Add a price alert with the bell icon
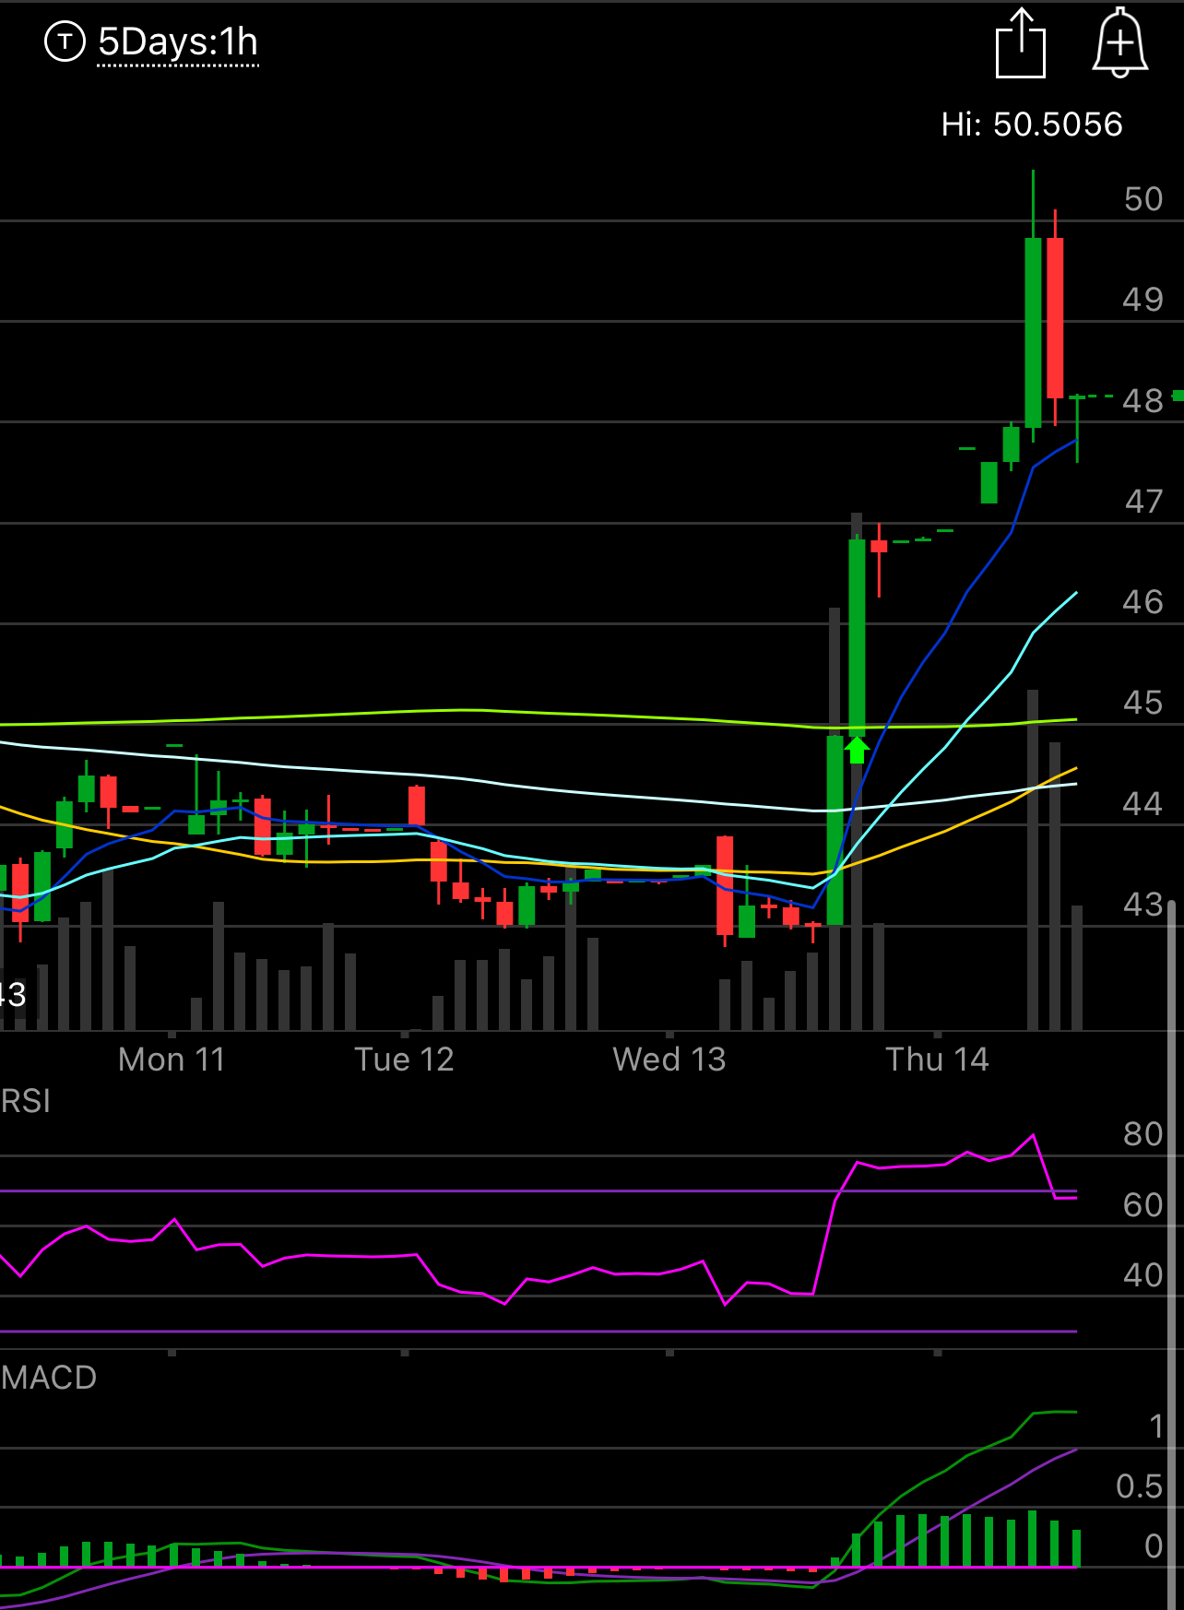The width and height of the screenshot is (1184, 1610). tap(1119, 42)
